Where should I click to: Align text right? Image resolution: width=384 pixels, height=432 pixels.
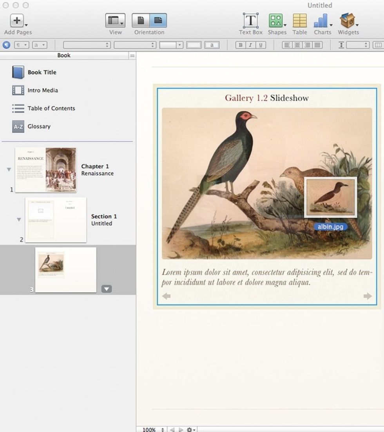[307, 45]
